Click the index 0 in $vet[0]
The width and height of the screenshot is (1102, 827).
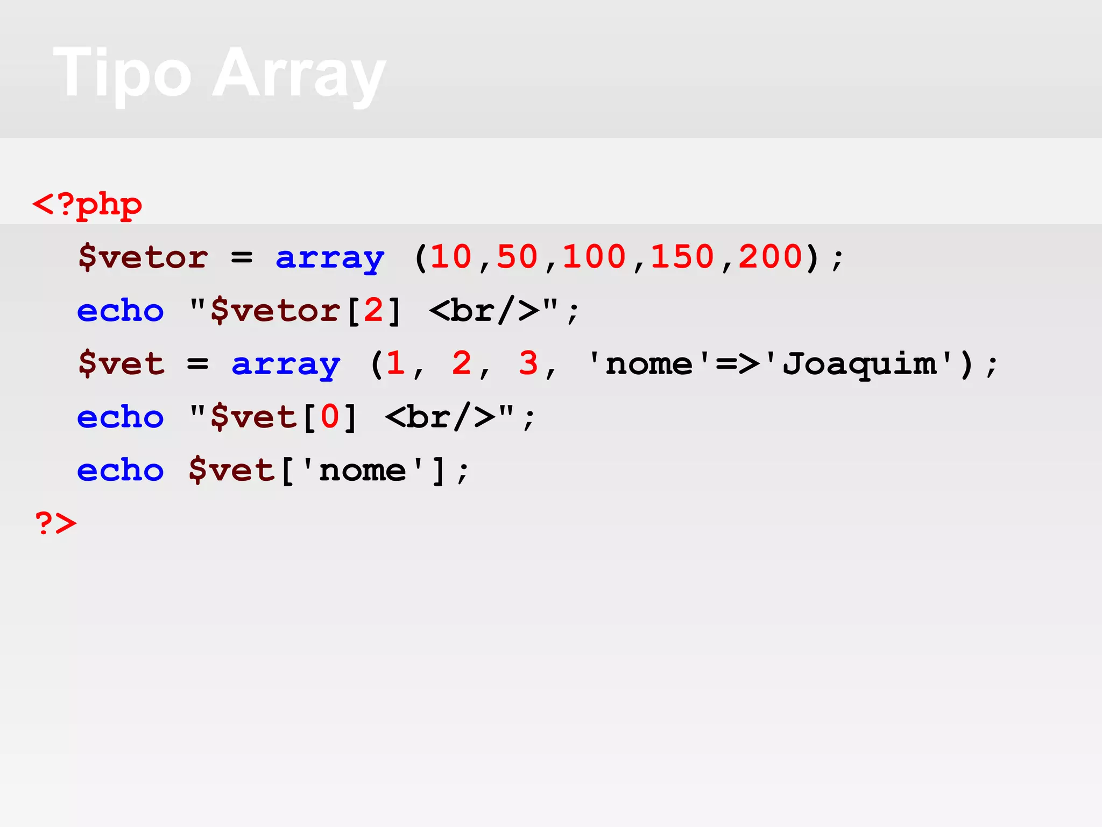click(x=330, y=416)
